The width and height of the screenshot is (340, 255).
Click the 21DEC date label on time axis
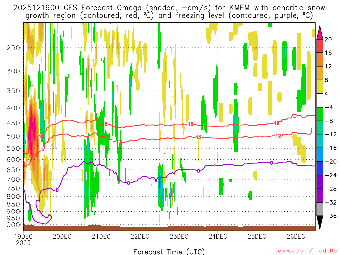[101, 236]
